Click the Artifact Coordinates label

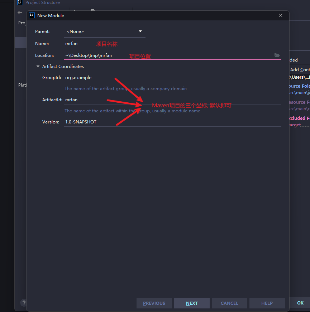click(63, 67)
